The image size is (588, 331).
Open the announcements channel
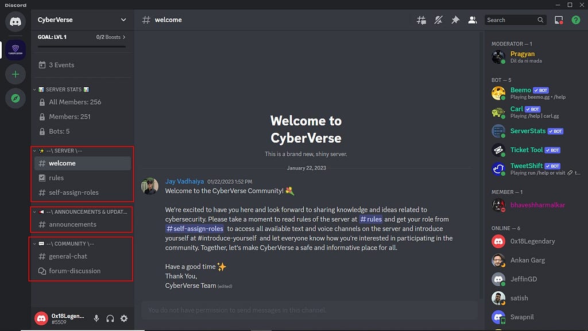(x=83, y=225)
